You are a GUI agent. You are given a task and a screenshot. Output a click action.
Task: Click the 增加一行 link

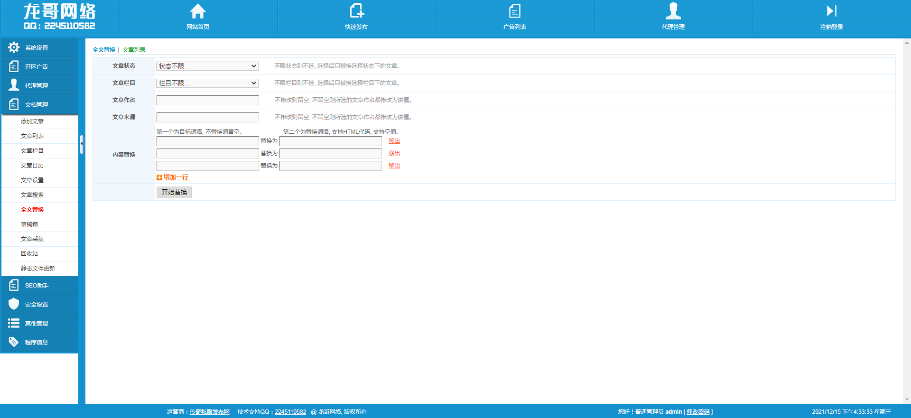click(x=176, y=177)
